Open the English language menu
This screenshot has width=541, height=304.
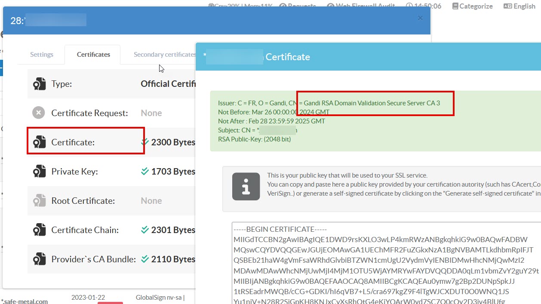pos(519,6)
